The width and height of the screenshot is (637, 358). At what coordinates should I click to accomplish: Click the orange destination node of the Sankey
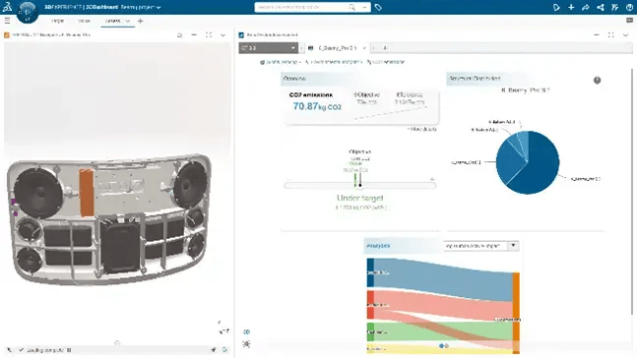[516, 313]
